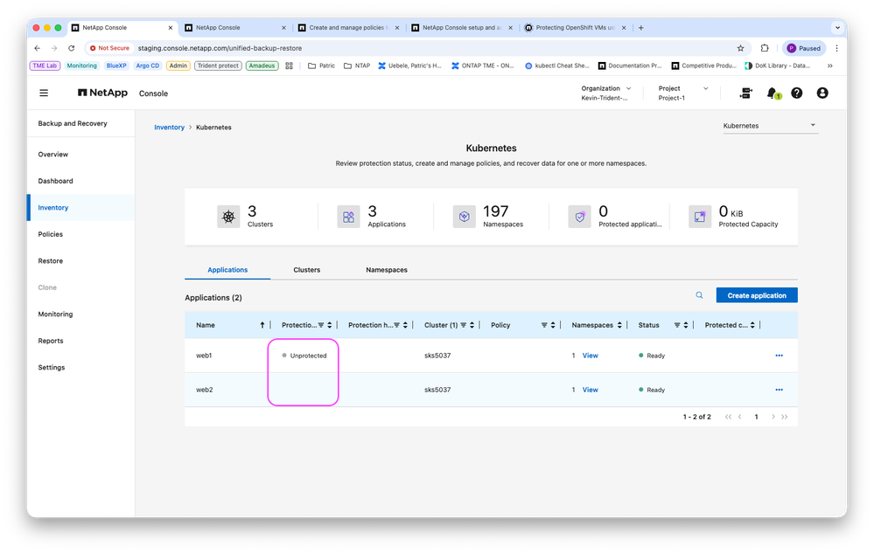
Task: Switch to the Clusters tab
Action: click(x=306, y=270)
